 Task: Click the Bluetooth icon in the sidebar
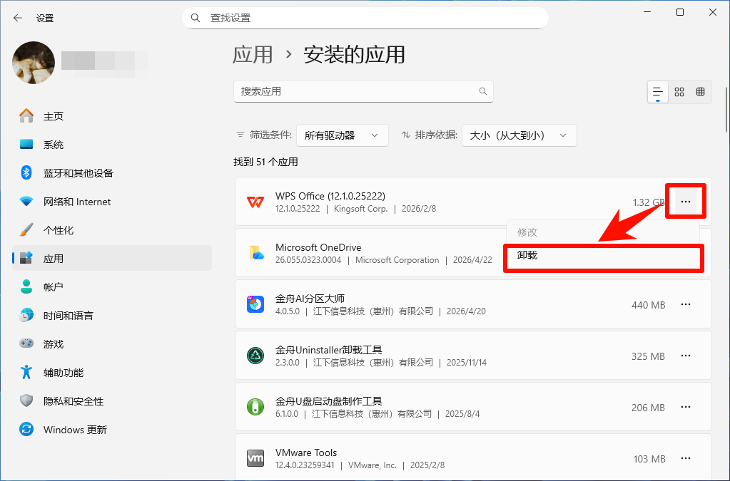click(x=26, y=172)
